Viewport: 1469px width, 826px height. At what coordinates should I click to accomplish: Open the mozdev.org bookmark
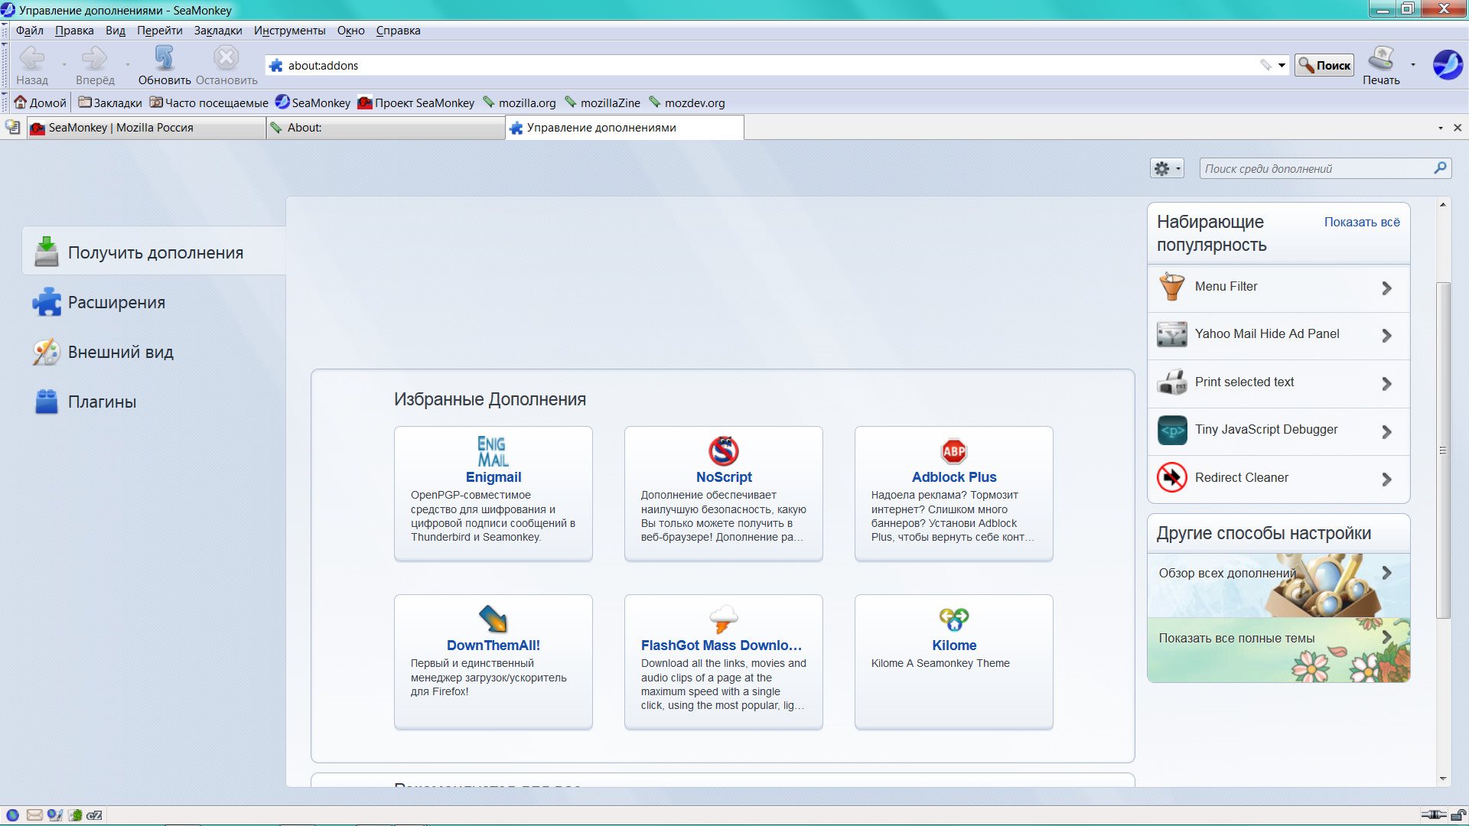click(686, 102)
